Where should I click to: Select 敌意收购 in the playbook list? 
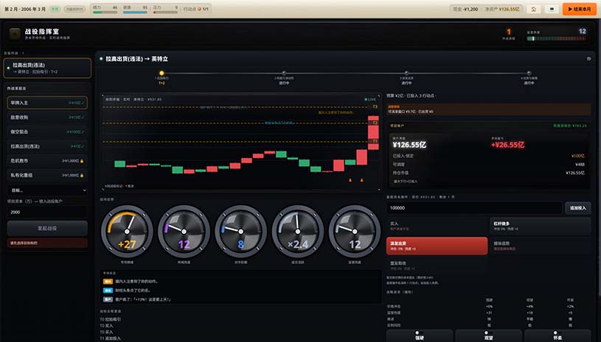(x=47, y=118)
